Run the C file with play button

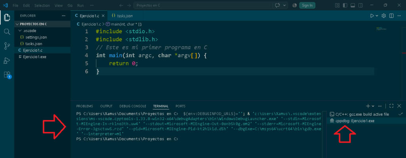point(372,16)
